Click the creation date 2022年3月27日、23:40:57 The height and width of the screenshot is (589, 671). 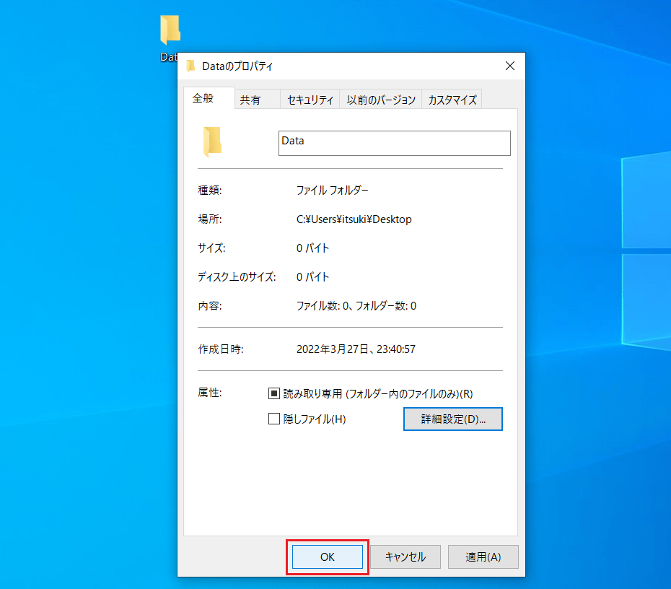(x=356, y=349)
